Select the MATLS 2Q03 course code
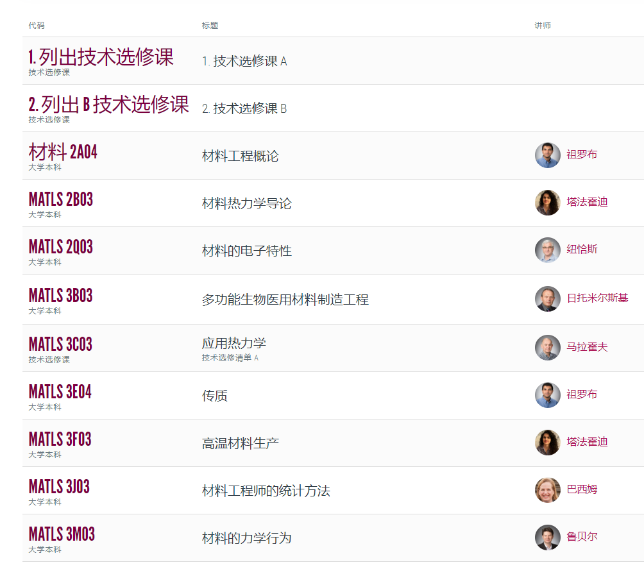 point(61,247)
